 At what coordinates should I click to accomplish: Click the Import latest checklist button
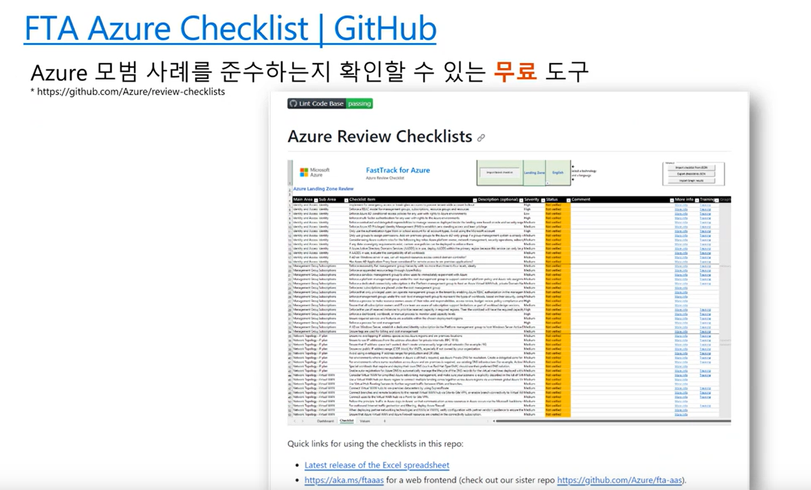[x=499, y=173]
